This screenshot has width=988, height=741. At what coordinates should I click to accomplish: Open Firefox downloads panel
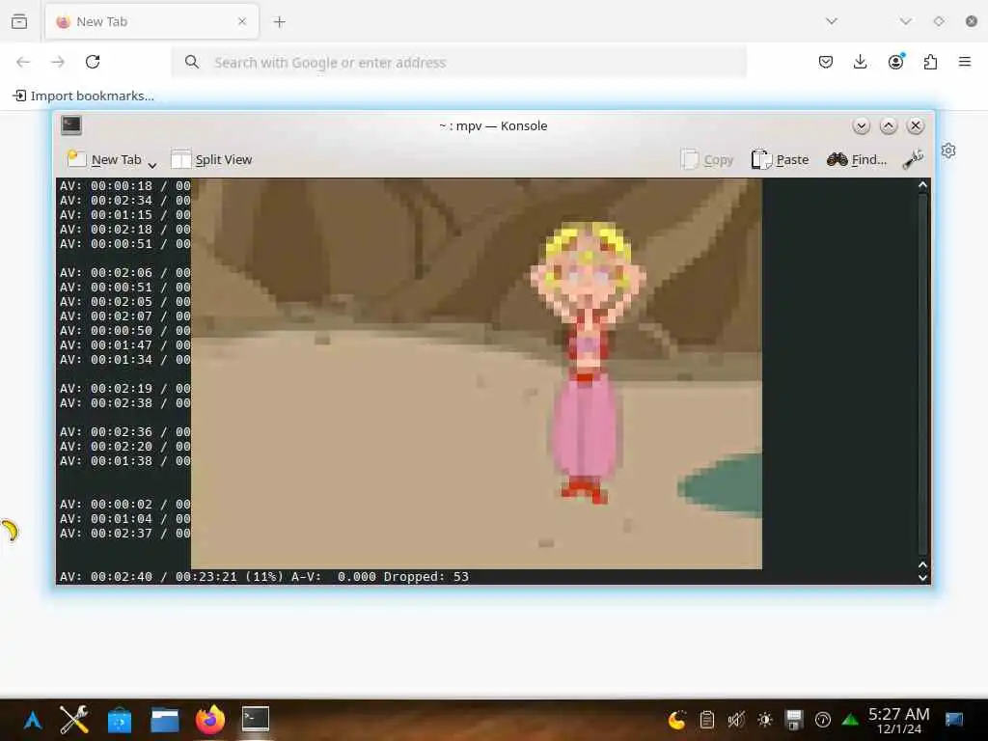pos(860,62)
